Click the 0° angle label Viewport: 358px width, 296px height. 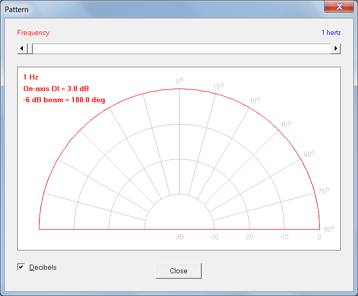[x=180, y=81]
